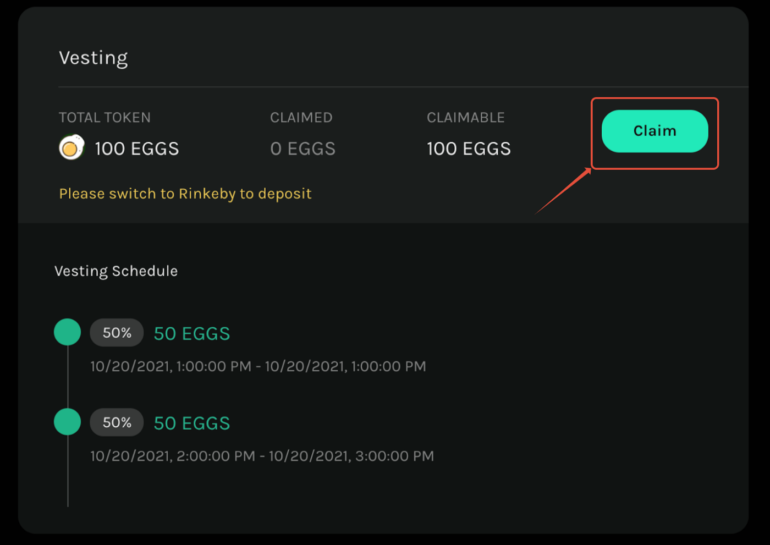The height and width of the screenshot is (545, 770).
Task: Click the second 50% badge
Action: pos(117,422)
